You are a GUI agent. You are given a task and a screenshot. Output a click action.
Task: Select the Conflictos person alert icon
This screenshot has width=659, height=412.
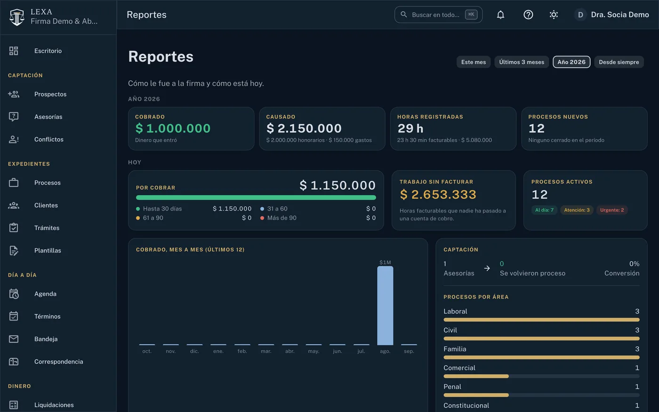[14, 139]
